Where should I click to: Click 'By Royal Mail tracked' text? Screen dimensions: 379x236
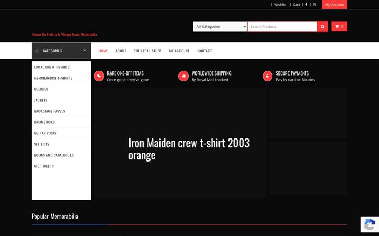[x=210, y=80]
